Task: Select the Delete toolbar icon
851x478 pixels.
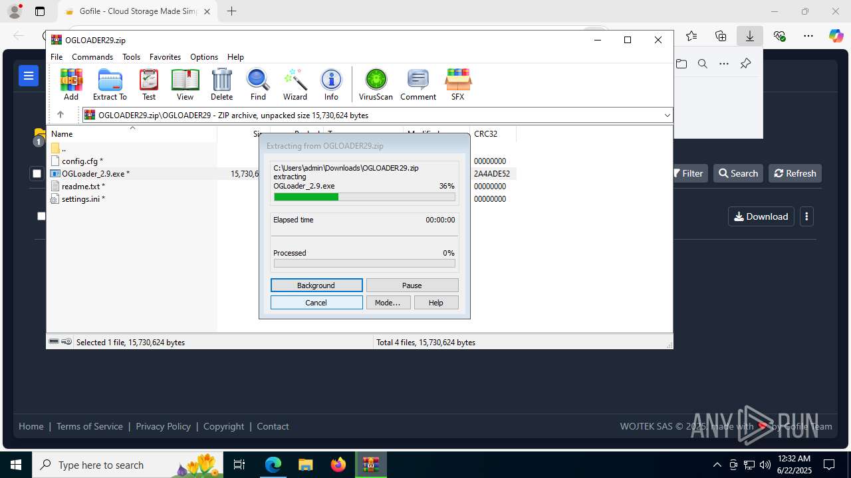Action: tap(221, 84)
